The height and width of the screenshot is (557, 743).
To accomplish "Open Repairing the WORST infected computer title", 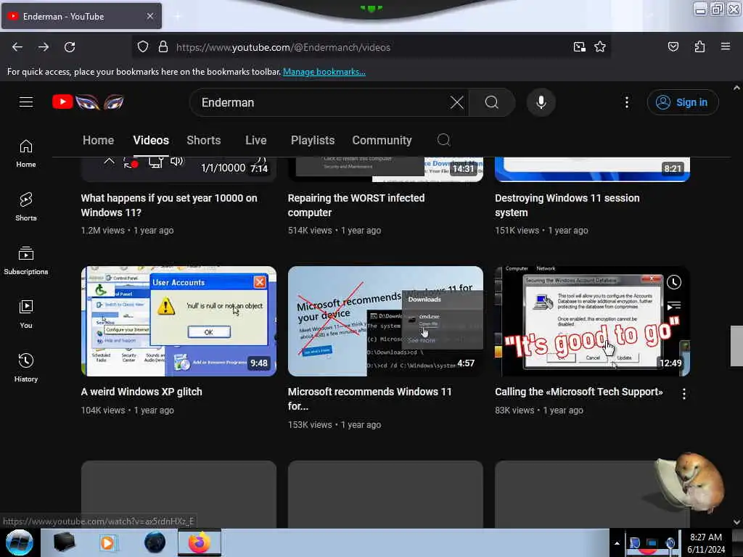I will point(356,205).
